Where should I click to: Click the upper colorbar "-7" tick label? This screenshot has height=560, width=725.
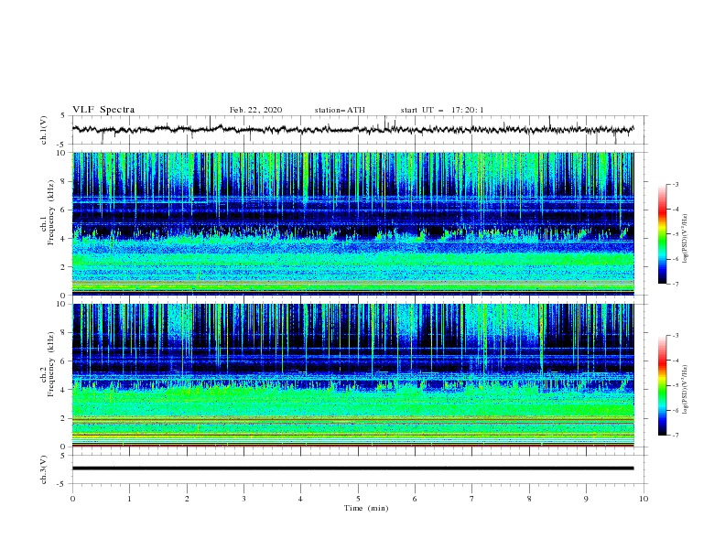point(676,284)
